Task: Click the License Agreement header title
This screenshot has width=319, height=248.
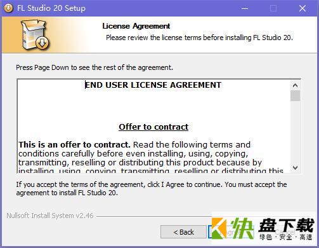Action: (x=136, y=26)
